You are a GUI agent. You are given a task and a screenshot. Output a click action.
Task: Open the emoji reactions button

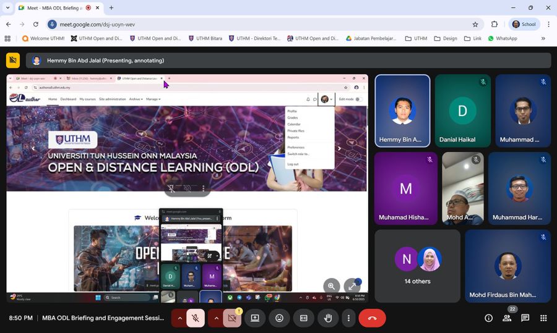[x=279, y=318]
